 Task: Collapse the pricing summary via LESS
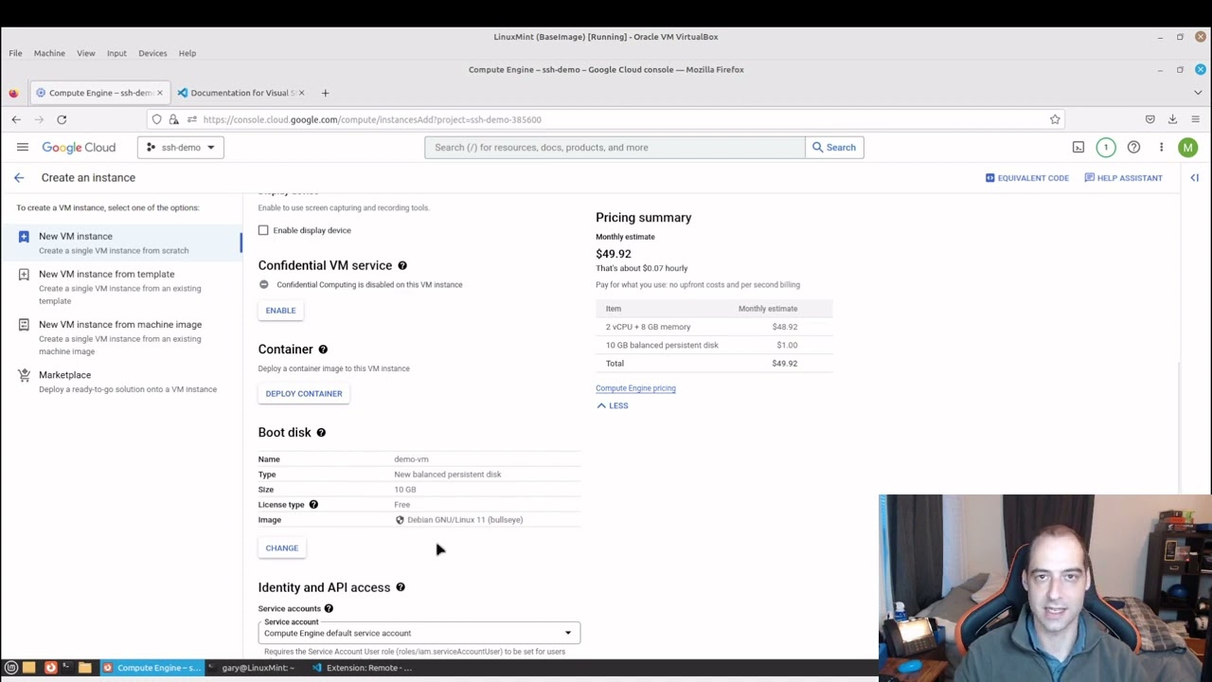click(612, 405)
